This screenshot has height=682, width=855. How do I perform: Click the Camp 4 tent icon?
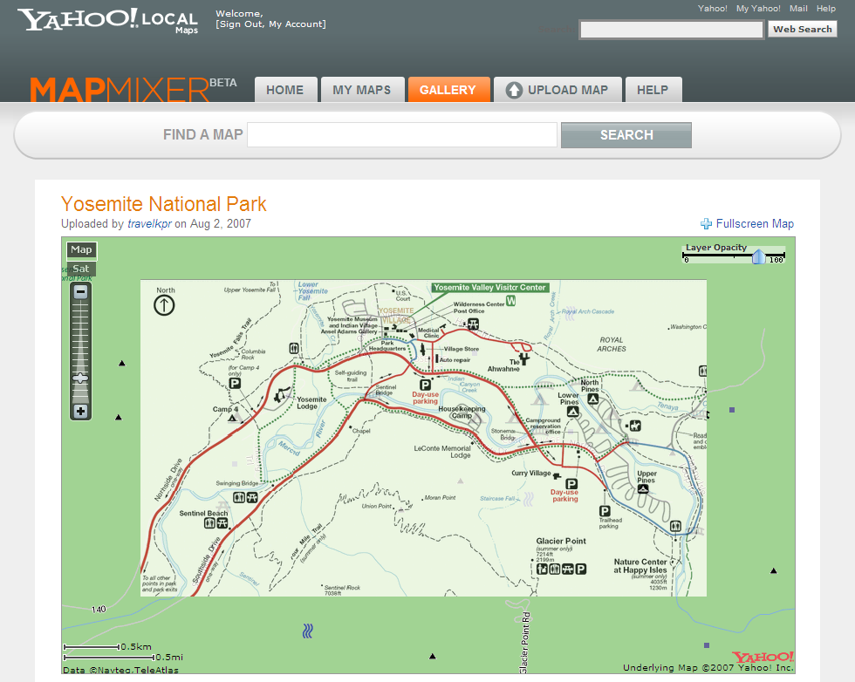(x=233, y=419)
